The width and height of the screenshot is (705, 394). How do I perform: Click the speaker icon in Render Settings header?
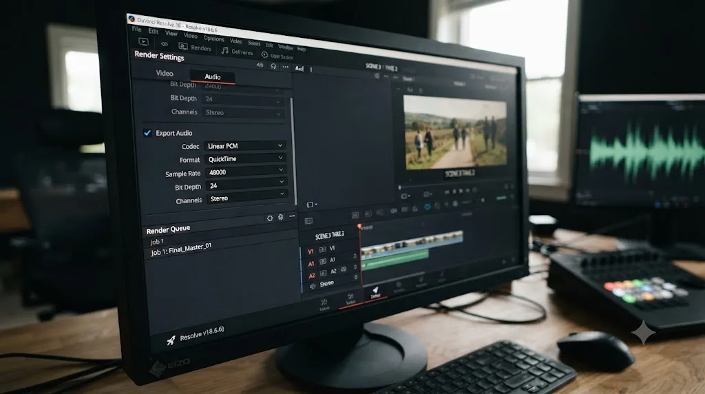coord(260,65)
